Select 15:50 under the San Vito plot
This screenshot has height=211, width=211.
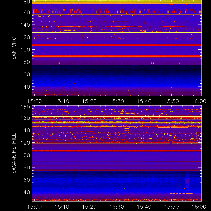click(172, 101)
